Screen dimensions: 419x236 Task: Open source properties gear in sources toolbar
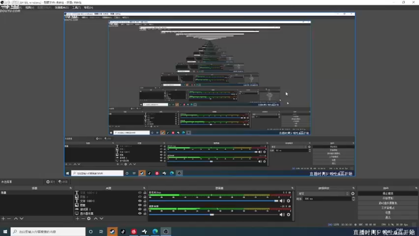(x=89, y=219)
